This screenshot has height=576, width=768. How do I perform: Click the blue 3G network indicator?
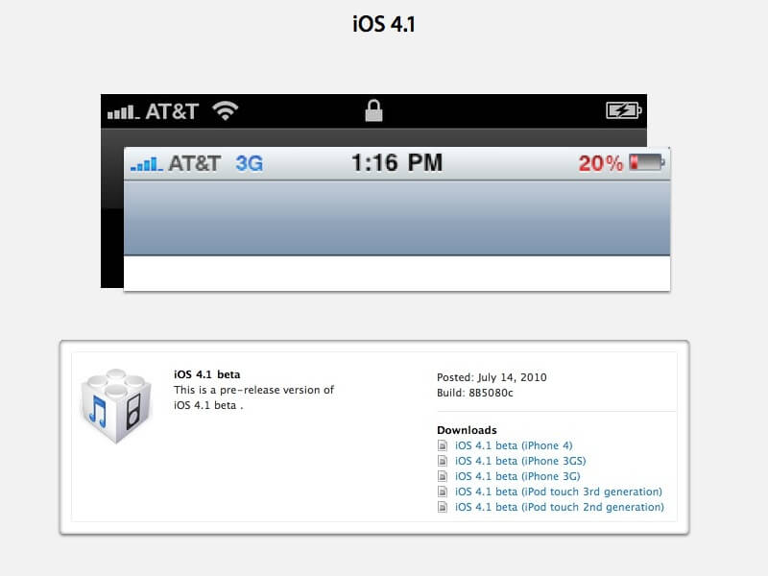click(250, 163)
